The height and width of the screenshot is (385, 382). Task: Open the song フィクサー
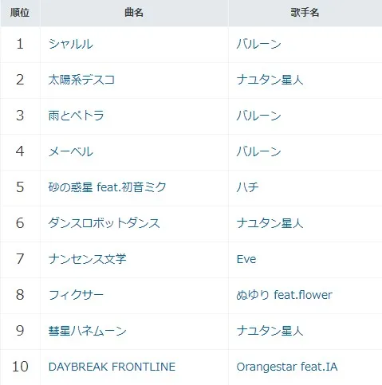(x=76, y=295)
